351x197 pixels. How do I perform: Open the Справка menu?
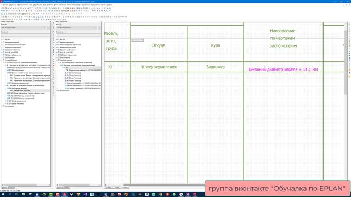pyautogui.click(x=109, y=5)
